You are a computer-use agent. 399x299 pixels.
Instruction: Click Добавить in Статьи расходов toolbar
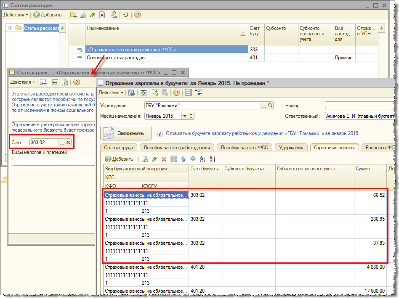48,15
